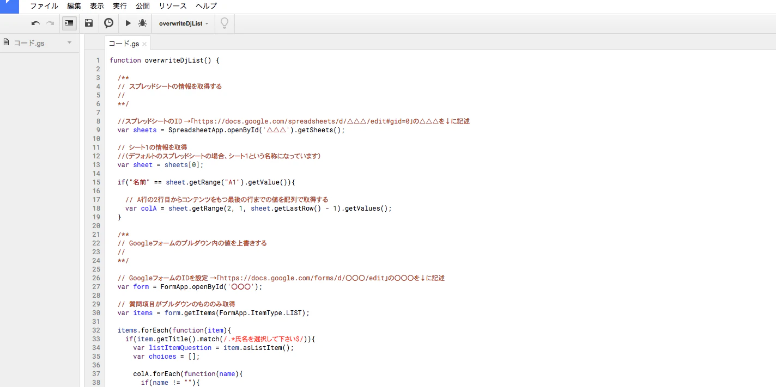Open the 編集 menu

tap(74, 6)
